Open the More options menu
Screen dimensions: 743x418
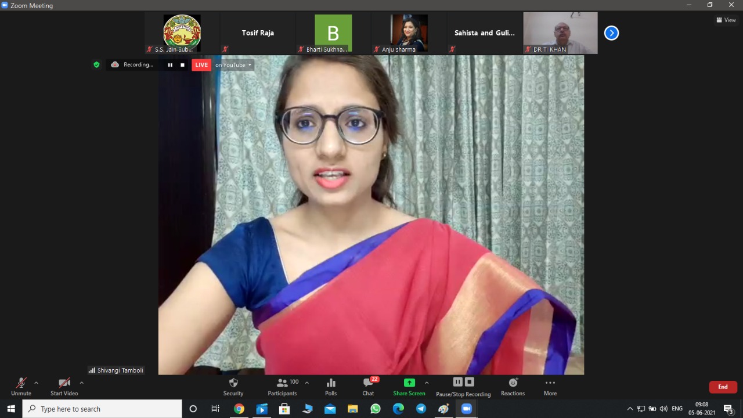pos(550,387)
